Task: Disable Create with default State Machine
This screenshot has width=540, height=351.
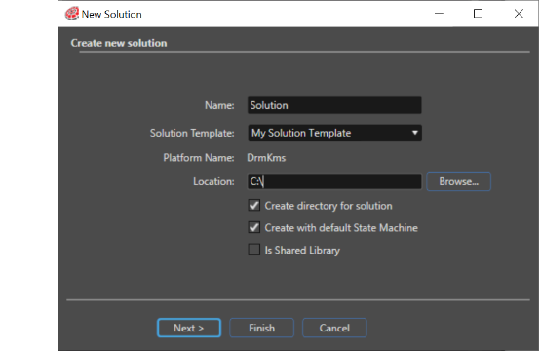Action: coord(254,228)
